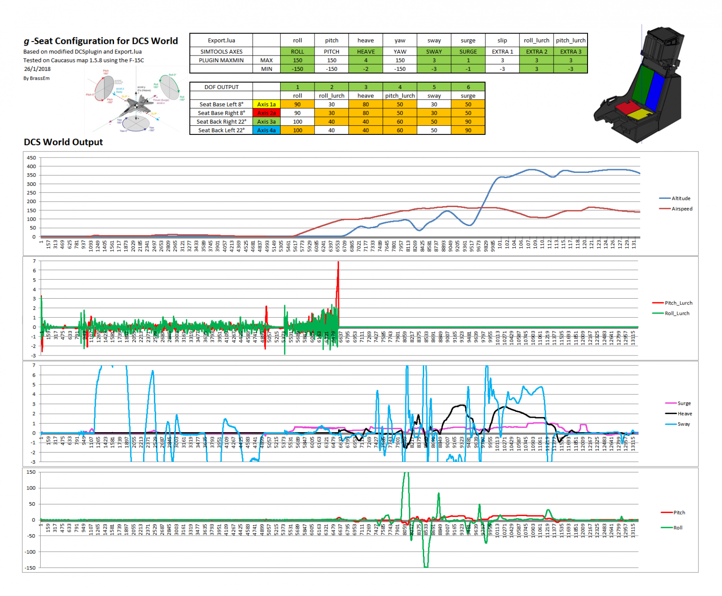
Task: Click the green ROLL cell in SIMTOOLS row
Action: (x=297, y=51)
